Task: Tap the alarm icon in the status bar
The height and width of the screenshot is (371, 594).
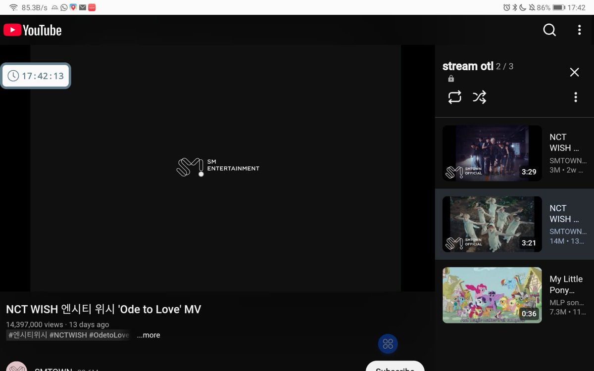Action: (x=506, y=7)
